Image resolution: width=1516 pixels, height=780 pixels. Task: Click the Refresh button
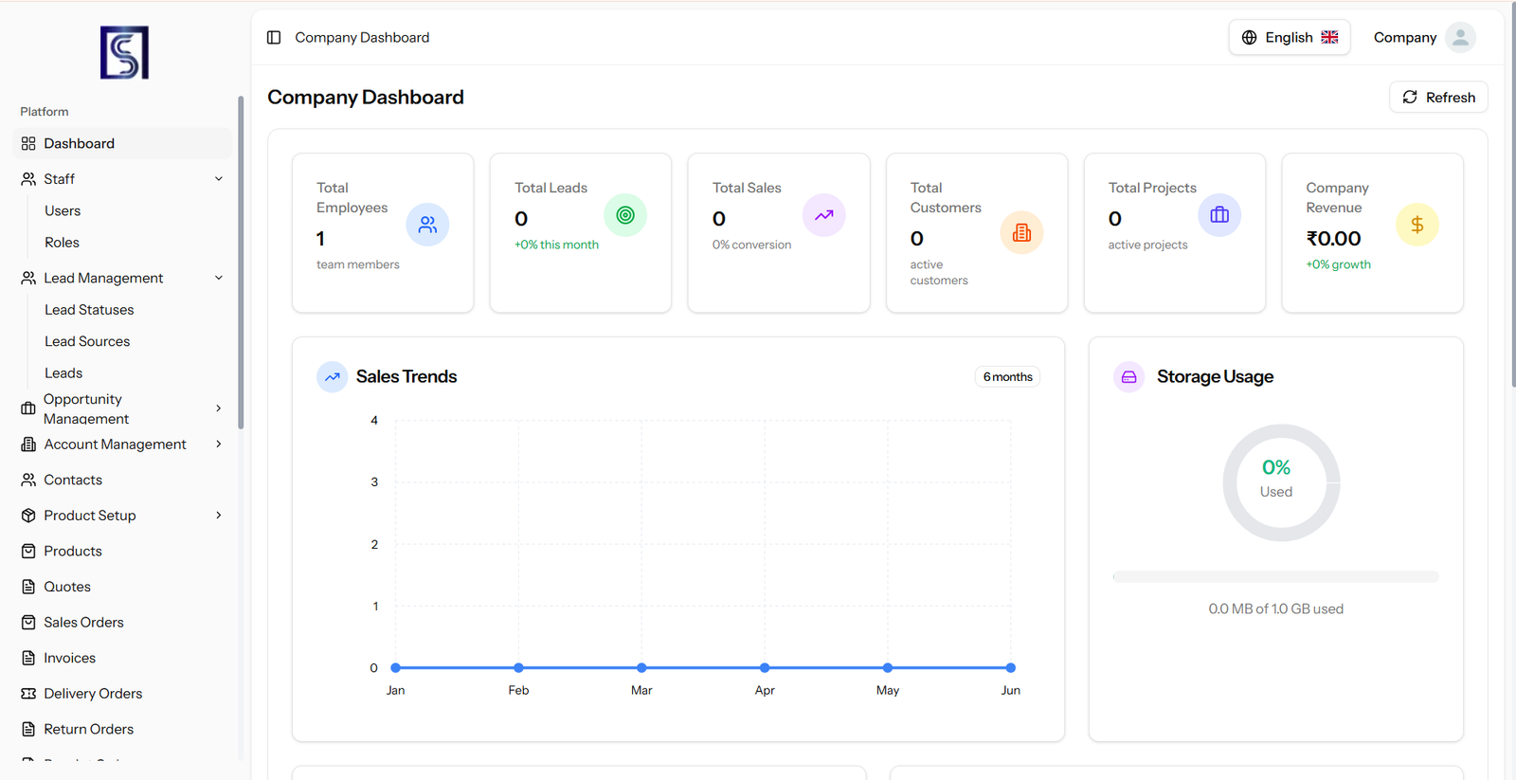(1438, 97)
